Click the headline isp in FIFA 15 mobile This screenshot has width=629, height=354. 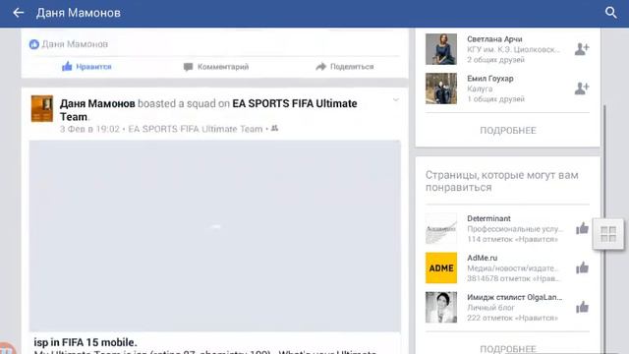[x=86, y=342]
